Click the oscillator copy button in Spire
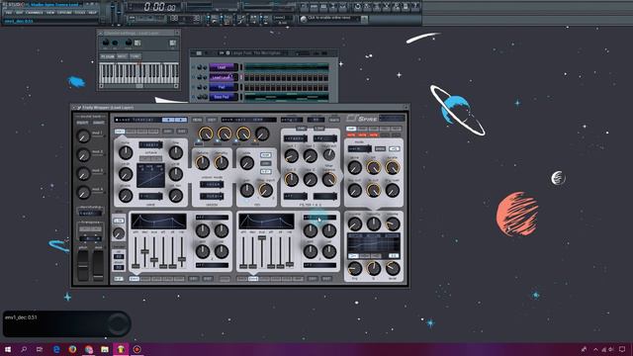Screen dimensions: 633x356 167,132
